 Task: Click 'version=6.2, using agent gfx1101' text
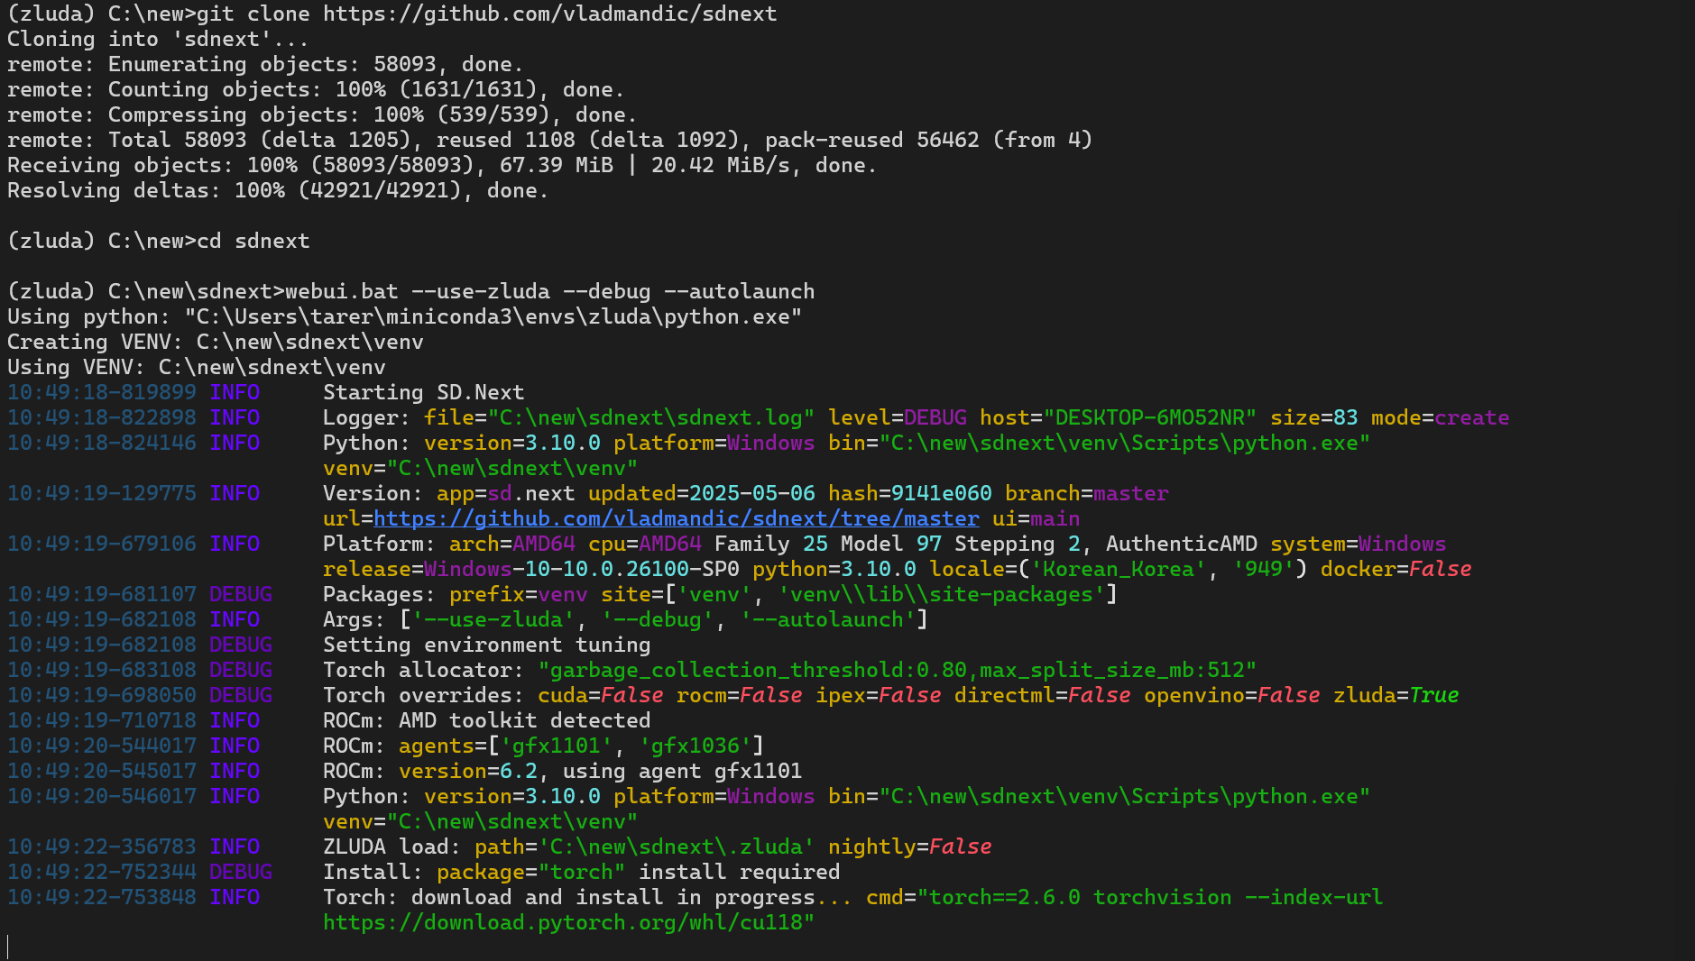pyautogui.click(x=601, y=772)
